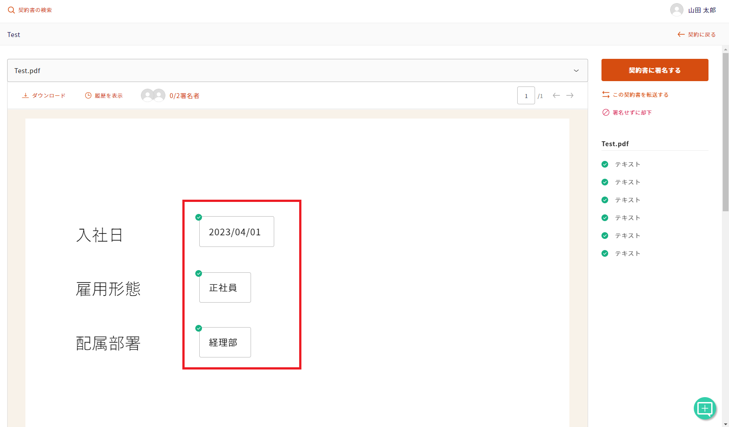The image size is (729, 427).
Task: Go to next page arrow
Action: (x=570, y=95)
